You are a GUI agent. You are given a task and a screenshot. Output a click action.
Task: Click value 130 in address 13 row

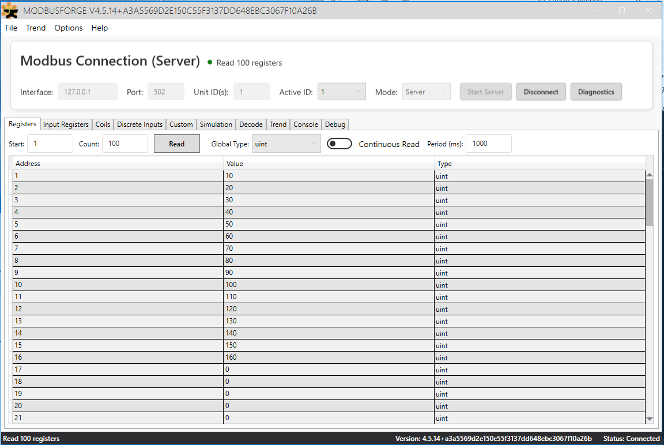click(x=329, y=321)
